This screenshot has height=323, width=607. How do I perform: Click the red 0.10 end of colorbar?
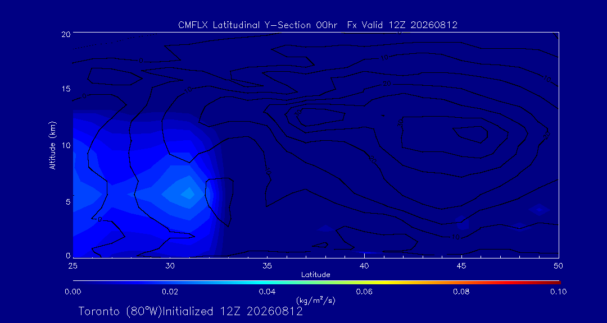click(x=558, y=282)
